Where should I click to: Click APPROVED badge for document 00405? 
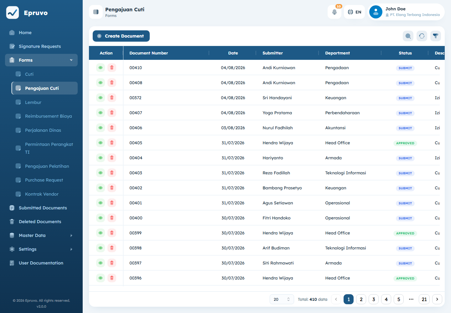point(405,143)
